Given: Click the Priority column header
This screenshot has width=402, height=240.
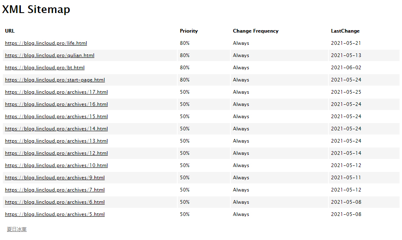Looking at the screenshot, I should pyautogui.click(x=189, y=31).
